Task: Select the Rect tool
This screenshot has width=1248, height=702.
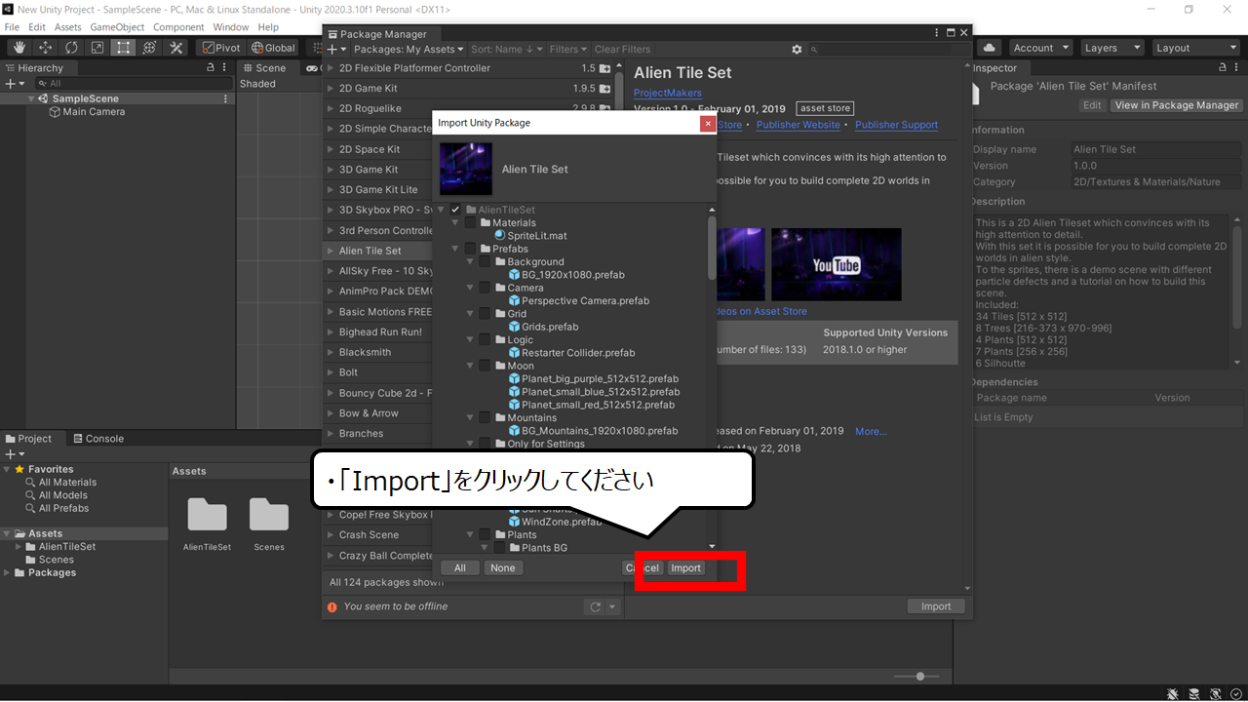Action: click(124, 48)
